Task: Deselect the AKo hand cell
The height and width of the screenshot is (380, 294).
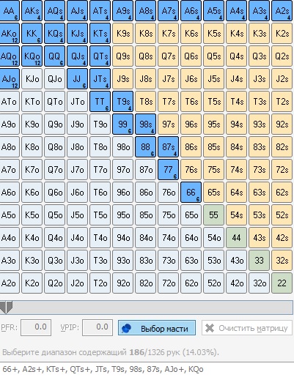Action: (10, 34)
